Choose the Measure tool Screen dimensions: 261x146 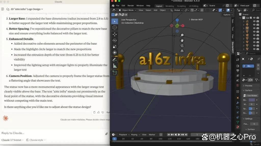point(114,66)
